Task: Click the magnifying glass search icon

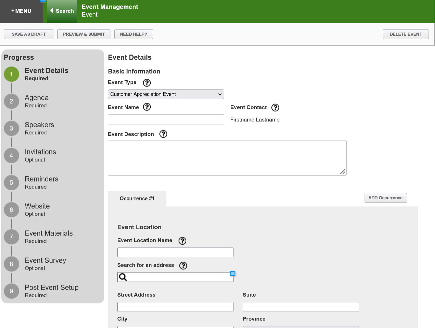Action: coord(123,277)
